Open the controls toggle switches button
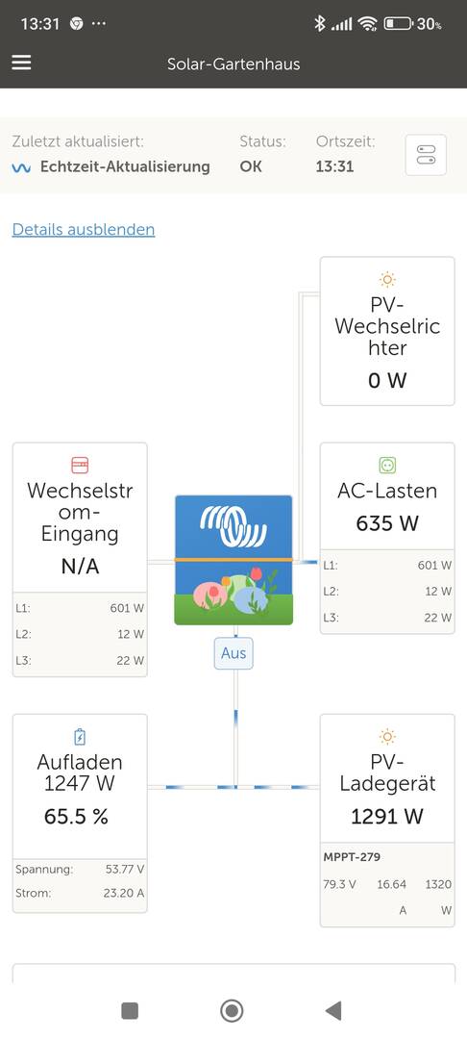This screenshot has height=1039, width=467. (426, 155)
